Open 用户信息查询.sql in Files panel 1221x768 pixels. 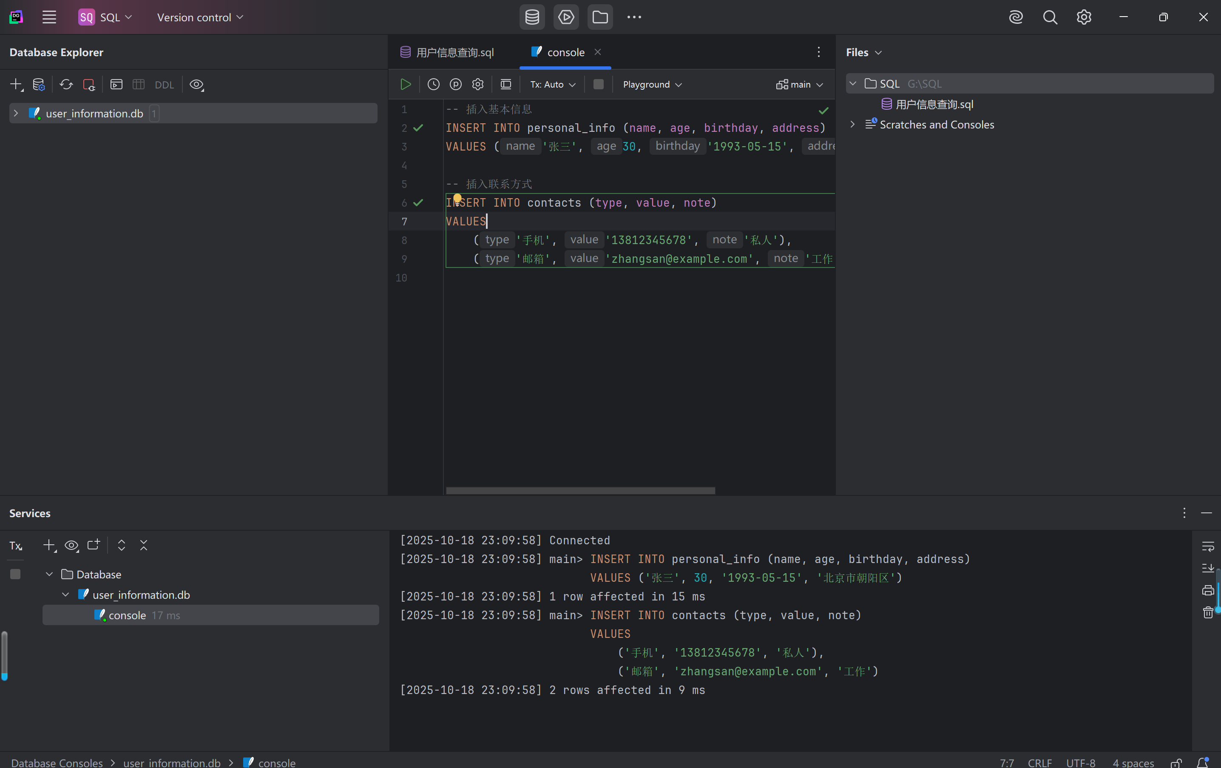point(934,104)
